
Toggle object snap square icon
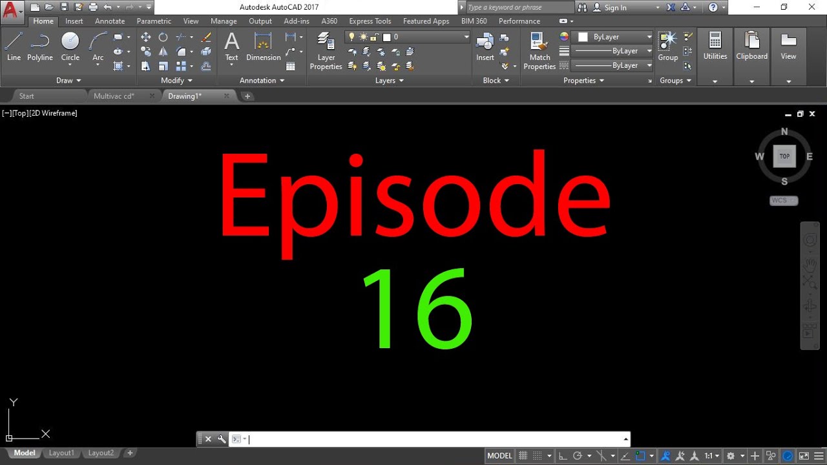[x=641, y=456]
